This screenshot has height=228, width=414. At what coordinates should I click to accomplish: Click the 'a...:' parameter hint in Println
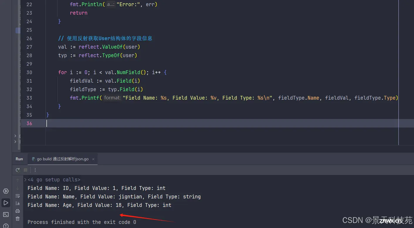(111, 4)
